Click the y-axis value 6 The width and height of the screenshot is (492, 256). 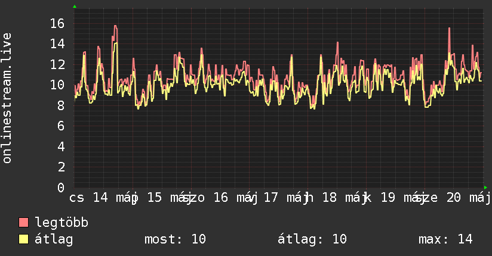(x=61, y=126)
